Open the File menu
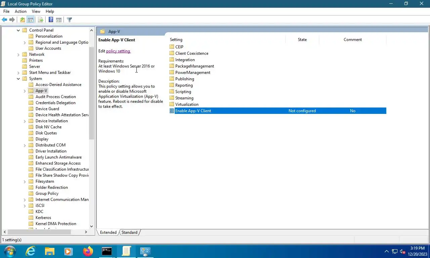 point(6,11)
